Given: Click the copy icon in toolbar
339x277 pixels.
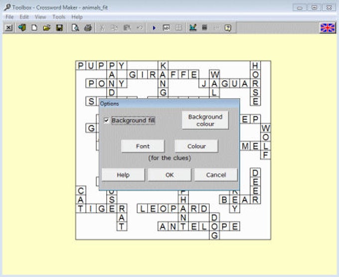Looking at the screenshot, I should click(114, 28).
